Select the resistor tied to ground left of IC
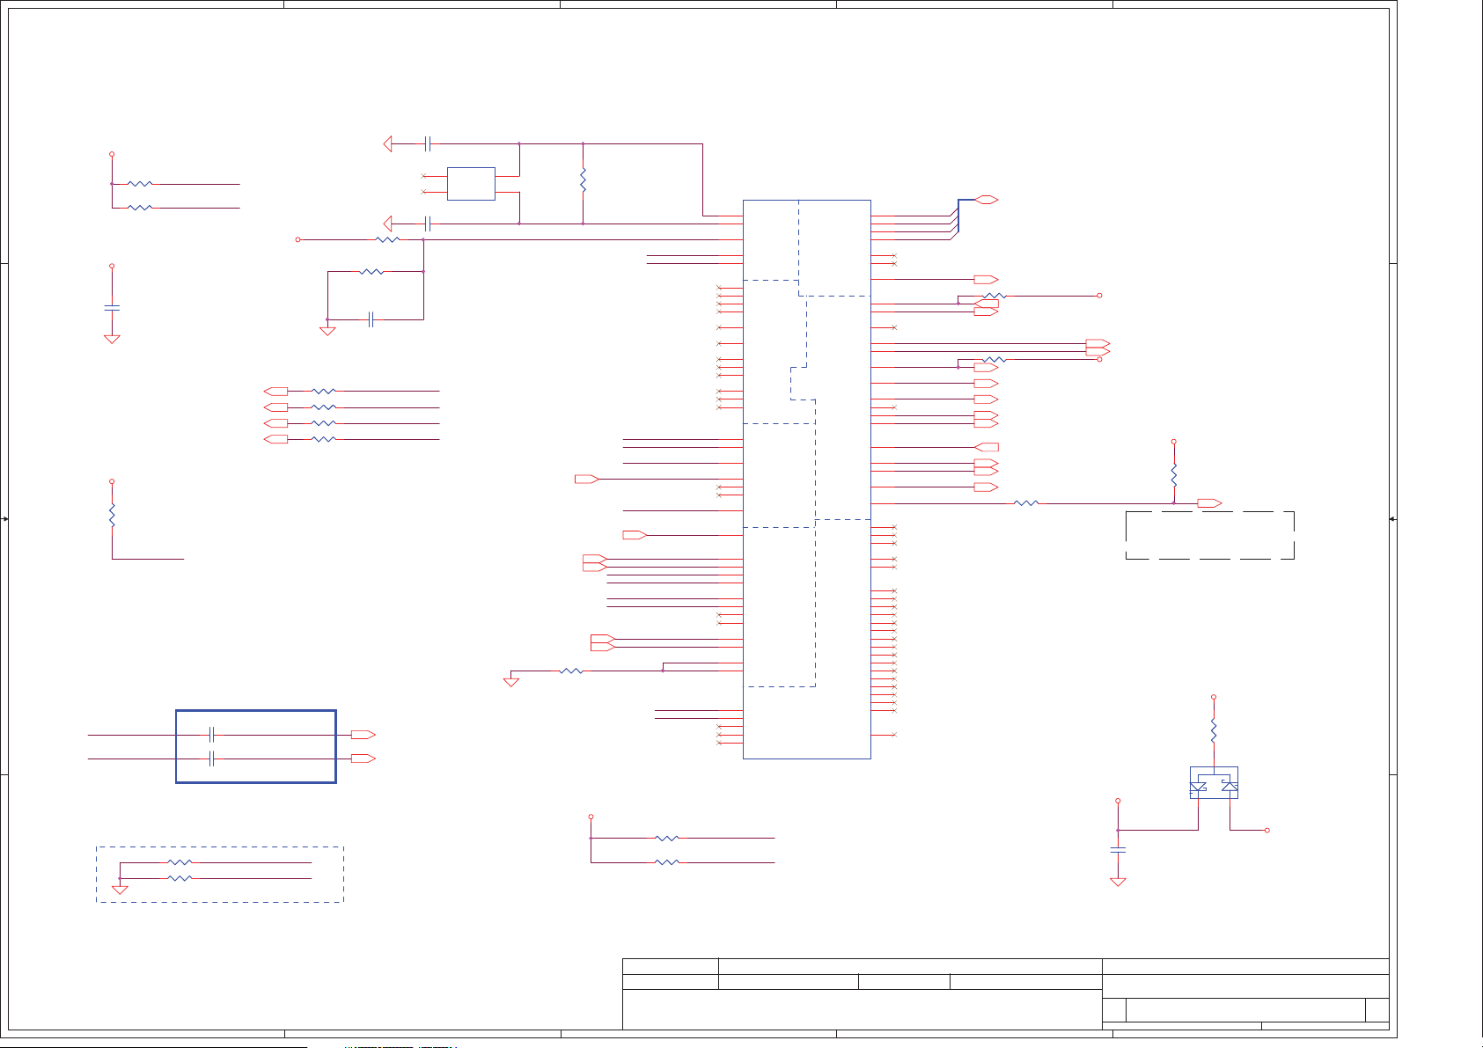The image size is (1483, 1048). pos(571,671)
